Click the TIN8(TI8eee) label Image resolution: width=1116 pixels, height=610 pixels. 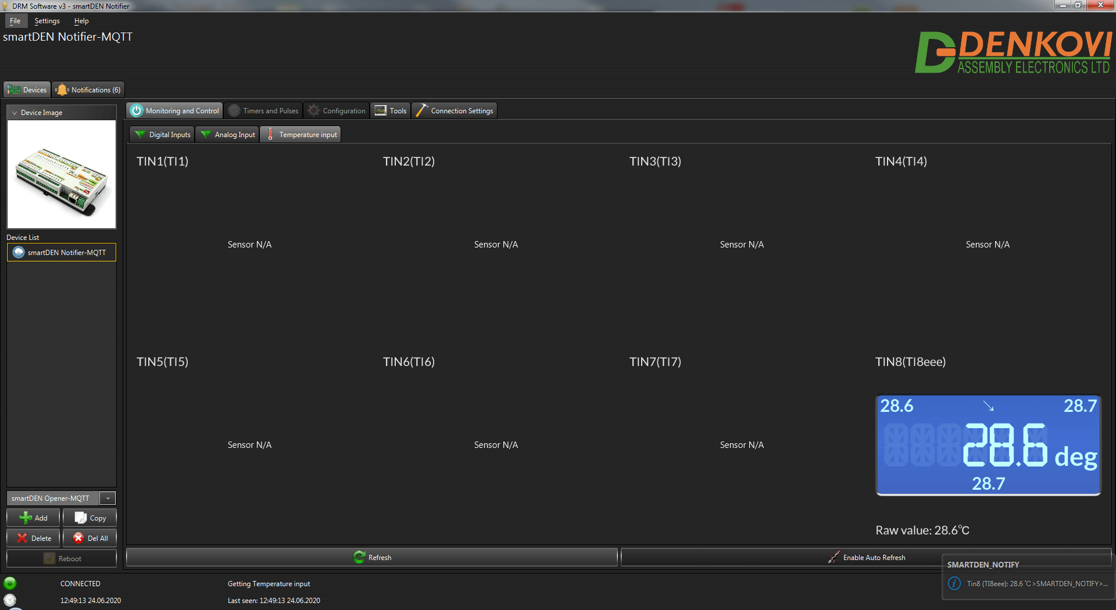(x=910, y=362)
